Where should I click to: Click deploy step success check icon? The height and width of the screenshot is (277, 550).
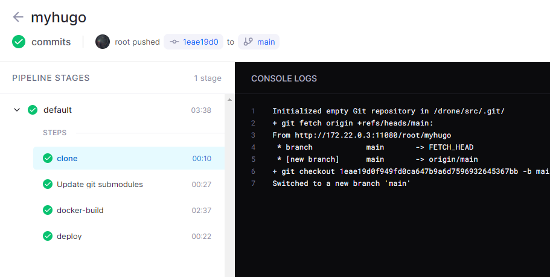click(48, 237)
